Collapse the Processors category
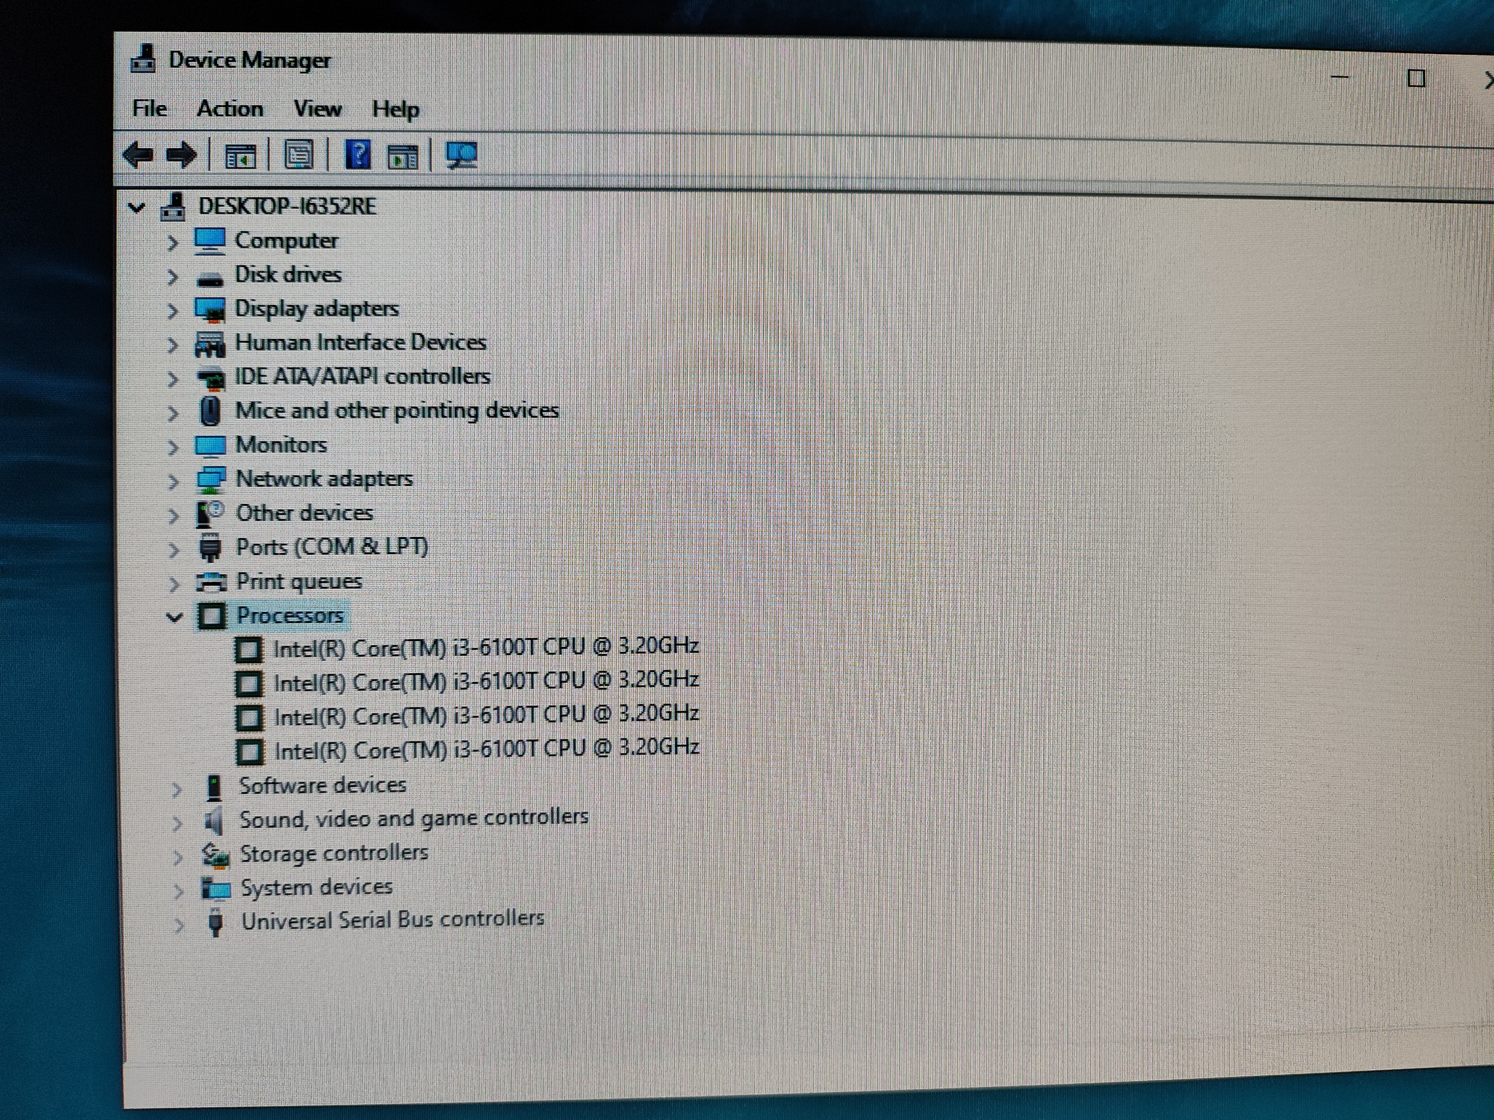 click(175, 617)
